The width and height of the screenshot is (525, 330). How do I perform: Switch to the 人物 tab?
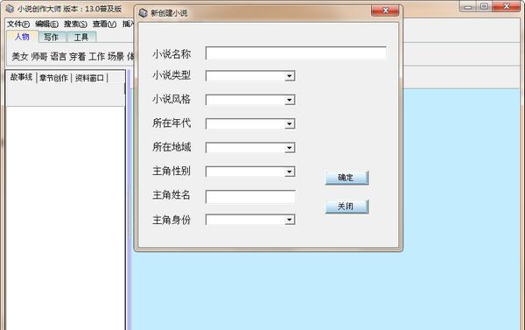22,37
